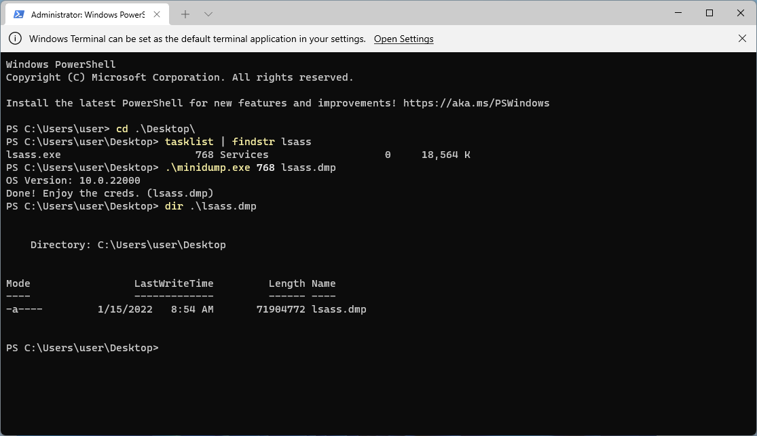Click the '-a----' mode value
Screen dimensions: 757x436
pyautogui.click(x=24, y=309)
